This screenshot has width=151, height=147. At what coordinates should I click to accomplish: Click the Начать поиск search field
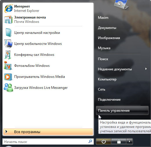tap(48, 142)
